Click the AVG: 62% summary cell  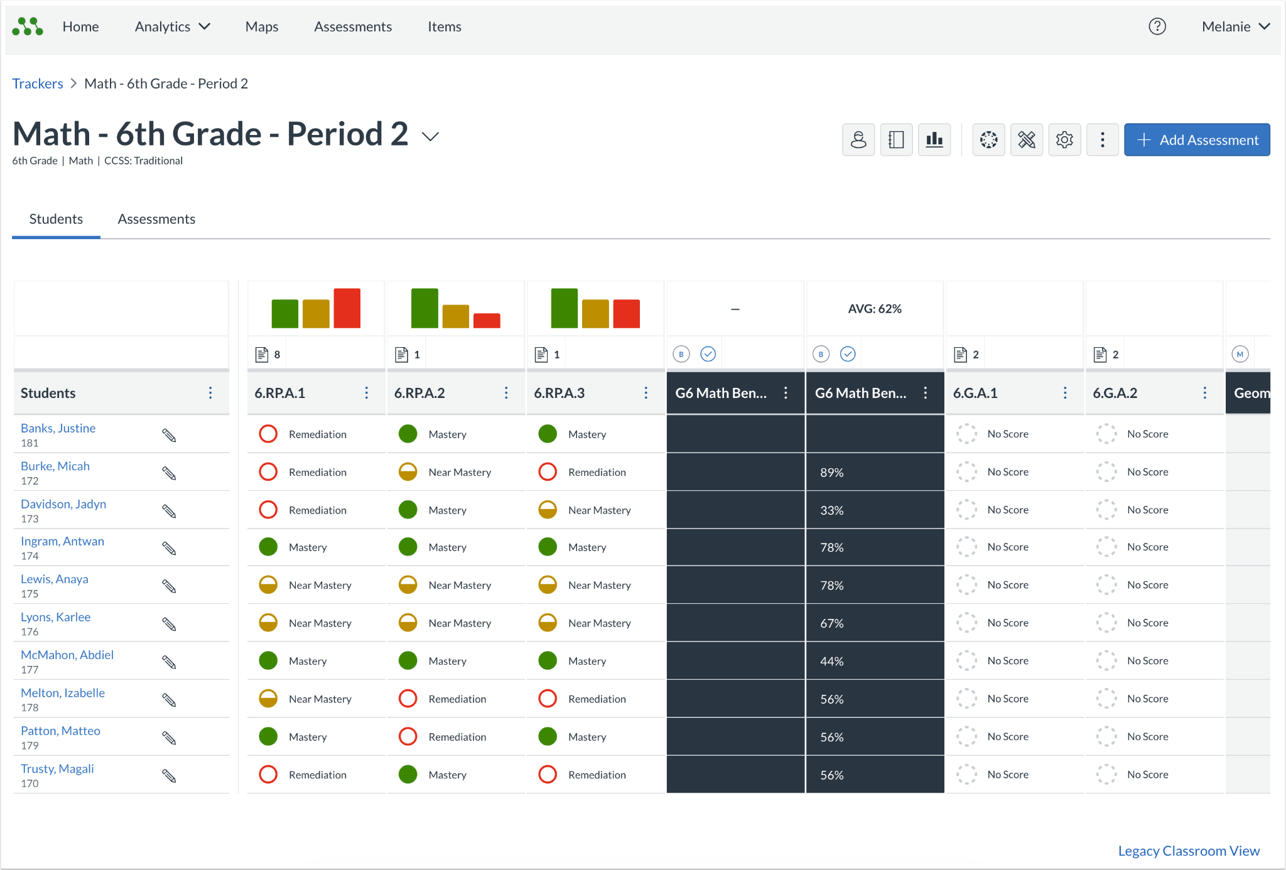[875, 309]
